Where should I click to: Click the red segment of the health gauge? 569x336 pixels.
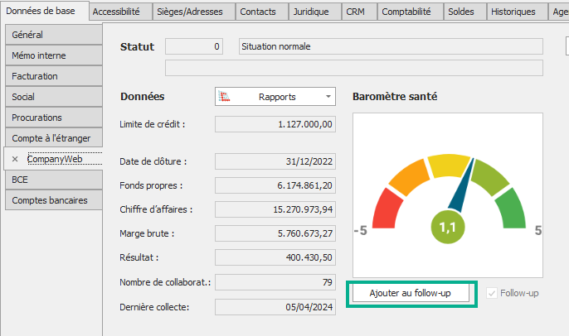[386, 211]
